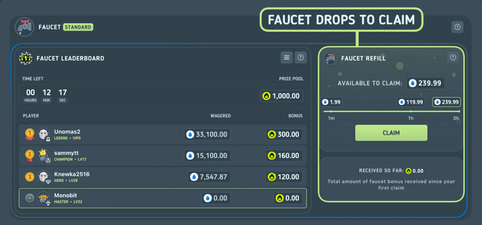This screenshot has height=225, width=482.
Task: Click the STANDARD badge next to FAUCET
Action: pos(78,27)
